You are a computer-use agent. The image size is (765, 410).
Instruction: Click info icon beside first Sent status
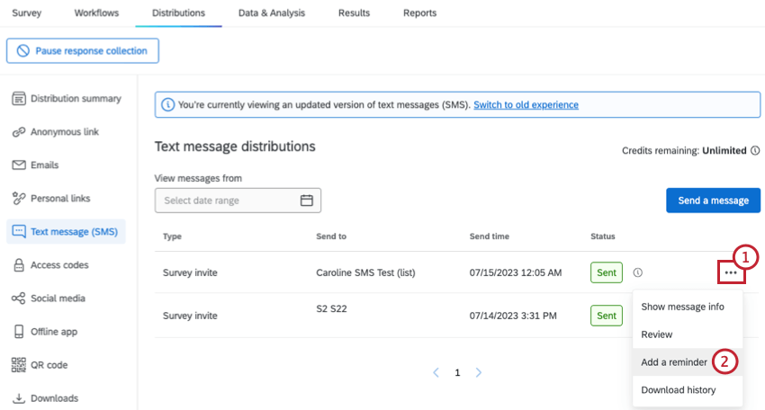point(637,272)
